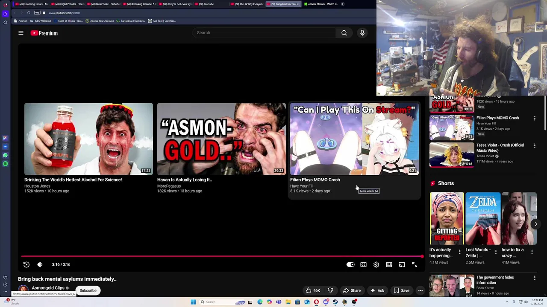Open Houston Jones channel link
Image resolution: width=547 pixels, height=307 pixels.
[x=37, y=186]
